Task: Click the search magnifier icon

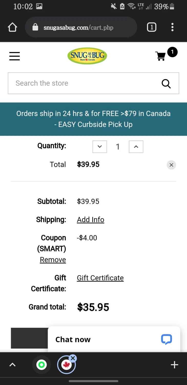Action: tap(166, 83)
